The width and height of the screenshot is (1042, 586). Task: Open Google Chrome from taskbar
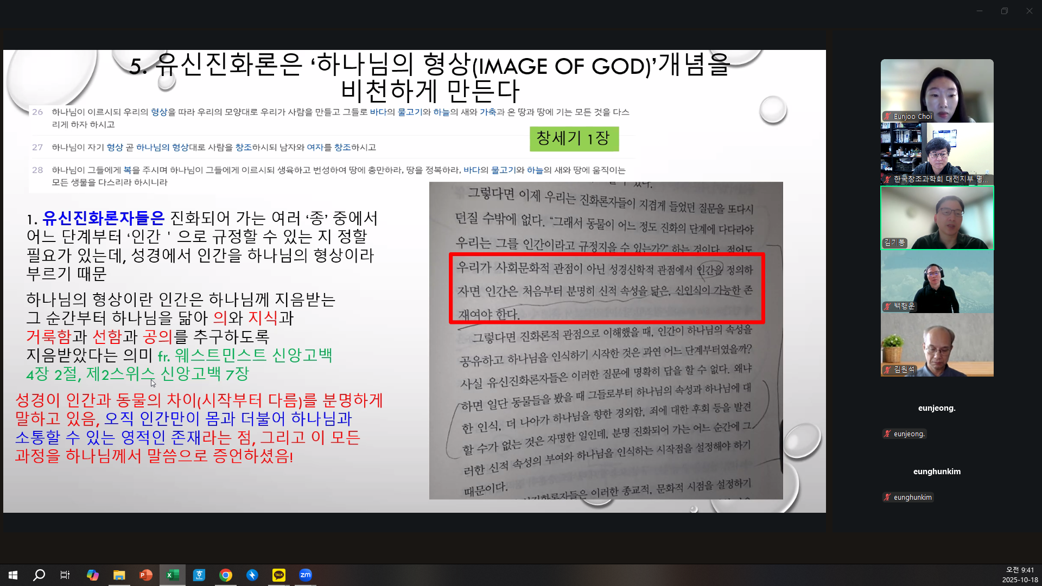tap(226, 575)
